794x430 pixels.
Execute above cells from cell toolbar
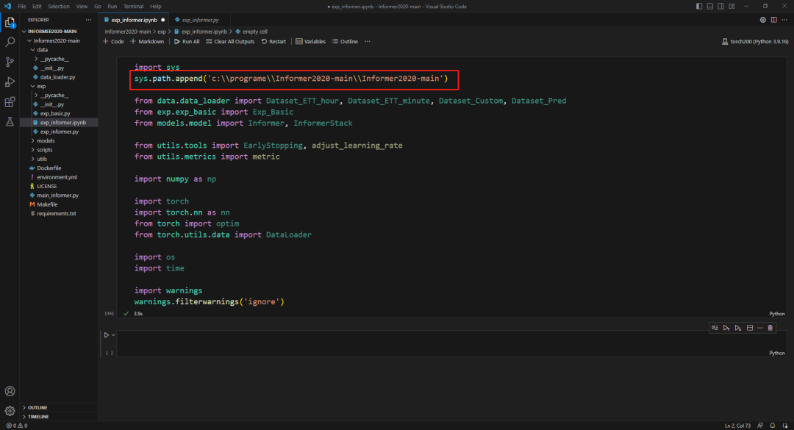(x=726, y=328)
